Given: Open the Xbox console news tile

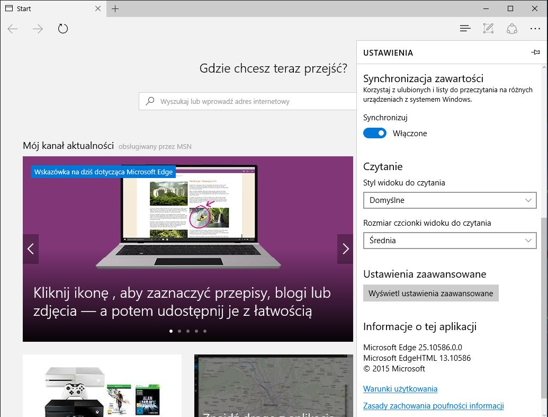Looking at the screenshot, I should pos(102,386).
